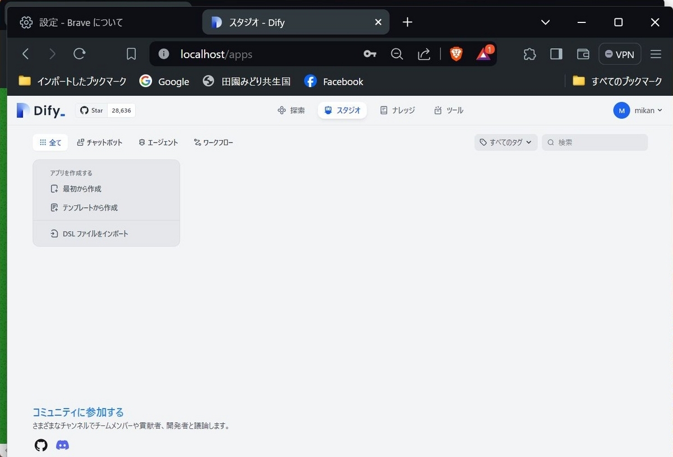Focus the 検索 search field
673x457 pixels.
594,142
